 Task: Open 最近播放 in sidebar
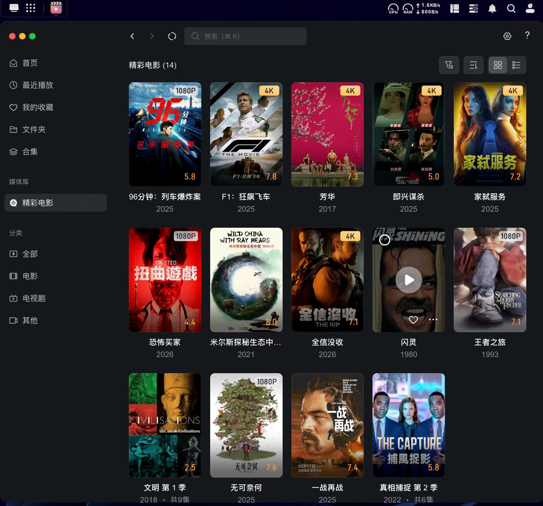click(x=55, y=85)
